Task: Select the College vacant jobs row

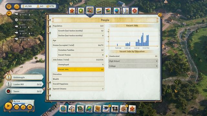Action: (133, 66)
